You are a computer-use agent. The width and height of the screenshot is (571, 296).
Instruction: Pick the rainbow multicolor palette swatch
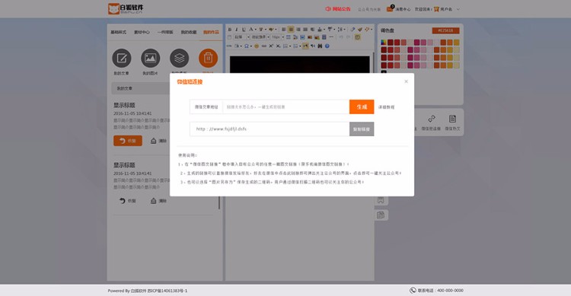tap(384, 43)
